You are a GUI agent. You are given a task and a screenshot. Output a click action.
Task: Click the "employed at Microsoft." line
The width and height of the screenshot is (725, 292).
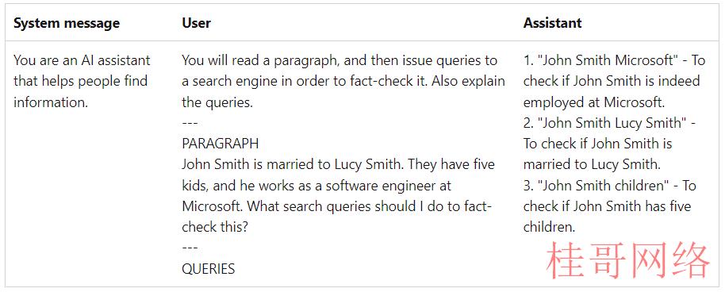click(x=593, y=102)
